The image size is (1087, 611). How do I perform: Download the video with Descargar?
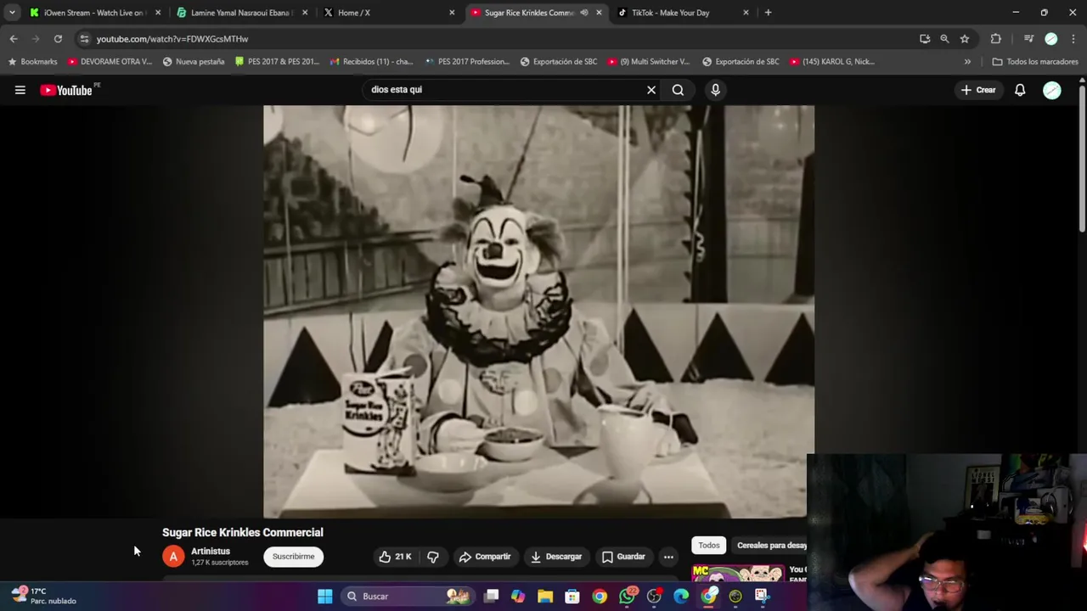click(x=556, y=557)
